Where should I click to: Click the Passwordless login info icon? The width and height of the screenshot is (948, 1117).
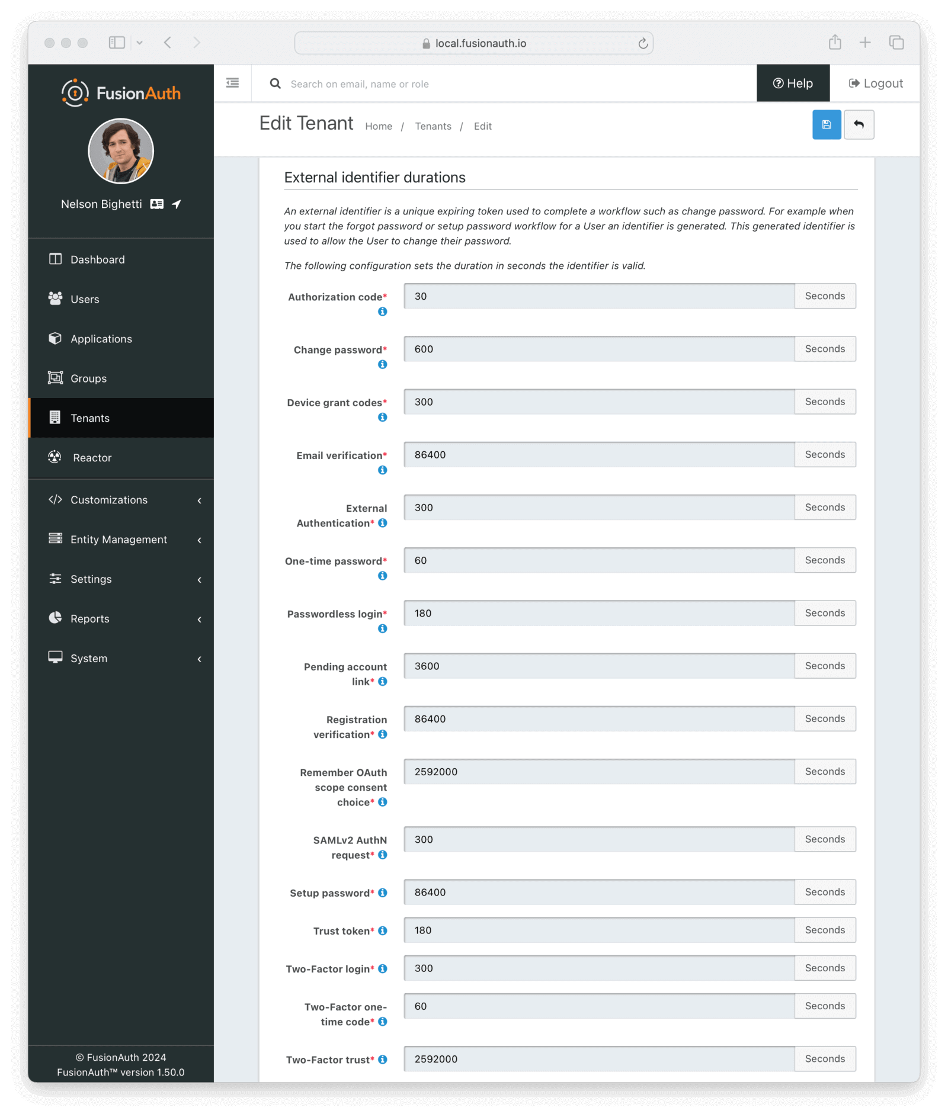(x=383, y=628)
